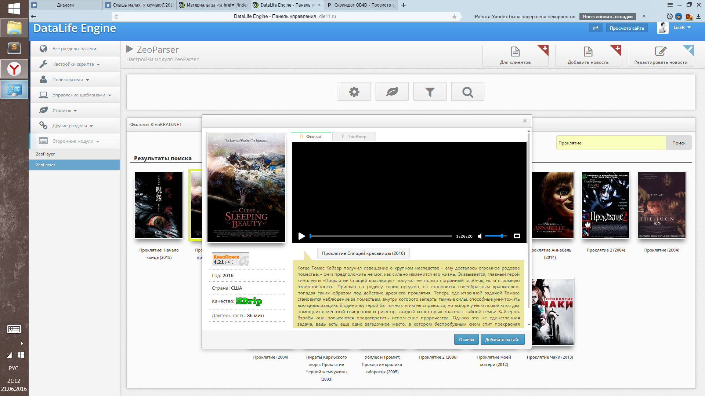Mute the video player sound
Image resolution: width=705 pixels, height=396 pixels.
point(480,236)
